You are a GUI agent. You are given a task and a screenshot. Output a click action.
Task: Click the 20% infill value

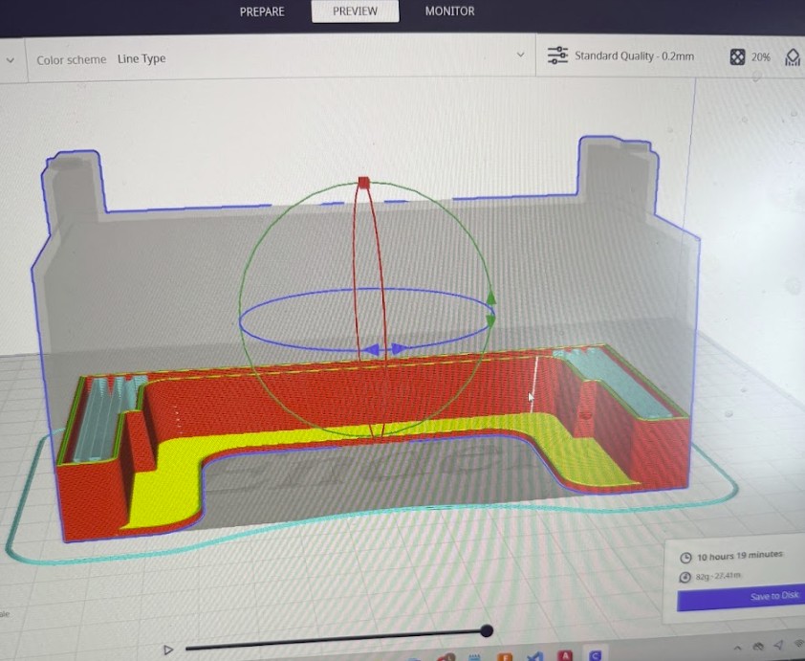point(760,57)
